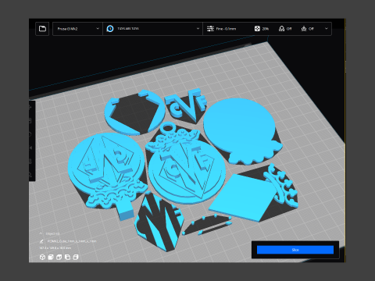Image resolution: width=375 pixels, height=281 pixels.
Task: Click the extruder 1 circle icon
Action: pos(110,29)
